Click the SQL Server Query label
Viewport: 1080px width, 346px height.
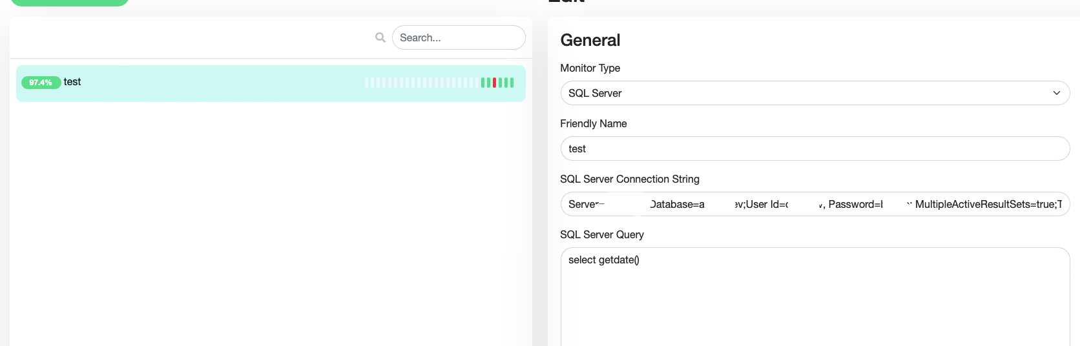pyautogui.click(x=601, y=234)
